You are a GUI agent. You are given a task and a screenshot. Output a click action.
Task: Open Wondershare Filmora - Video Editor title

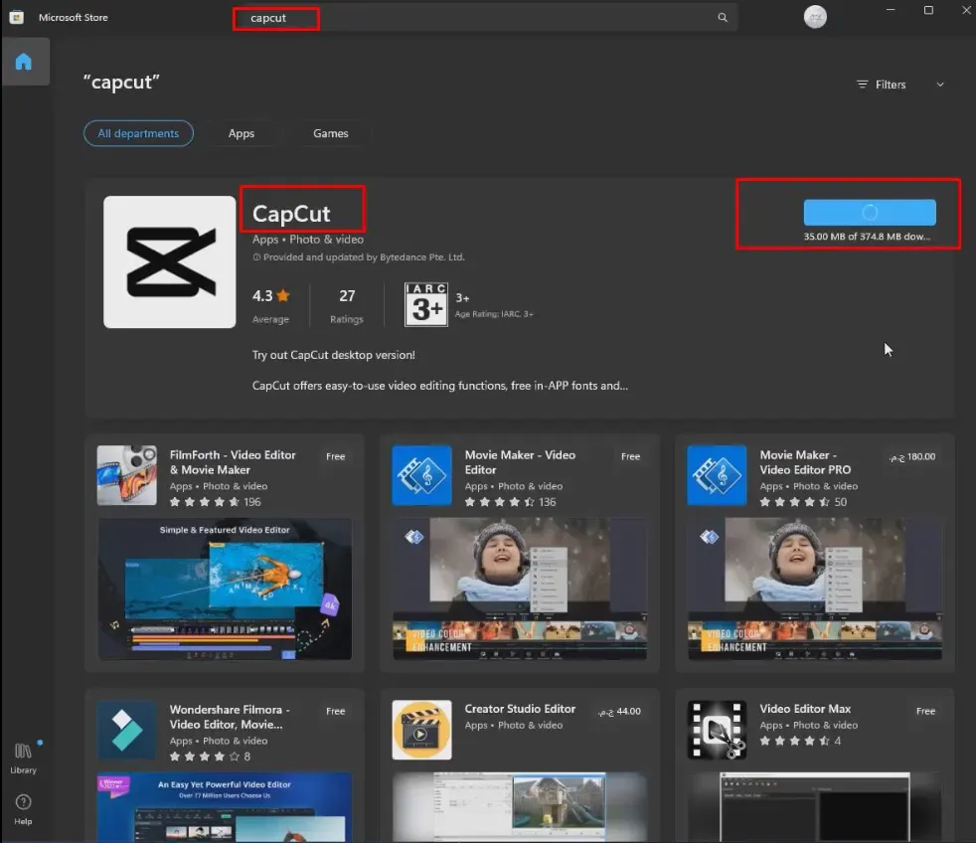[x=229, y=717]
